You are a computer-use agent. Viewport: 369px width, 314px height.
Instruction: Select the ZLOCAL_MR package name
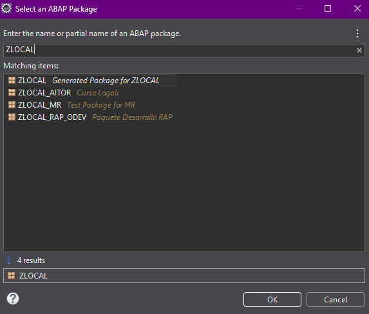point(39,105)
